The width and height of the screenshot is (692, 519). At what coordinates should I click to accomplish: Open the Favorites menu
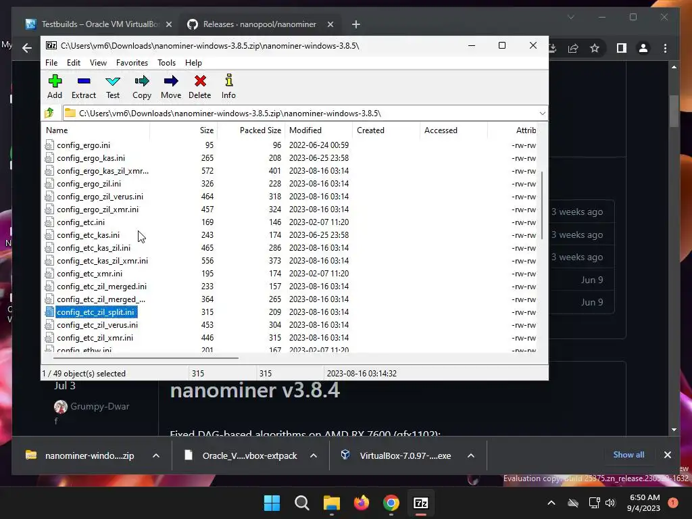point(132,63)
